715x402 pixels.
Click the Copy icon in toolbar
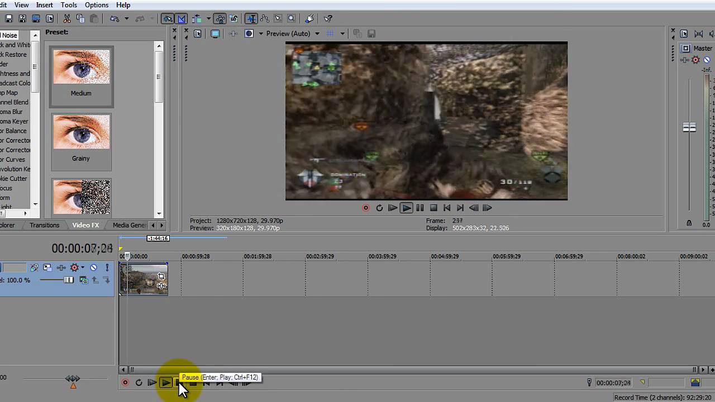tap(81, 18)
